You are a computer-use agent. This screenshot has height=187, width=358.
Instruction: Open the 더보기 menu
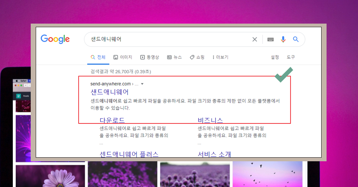220,57
